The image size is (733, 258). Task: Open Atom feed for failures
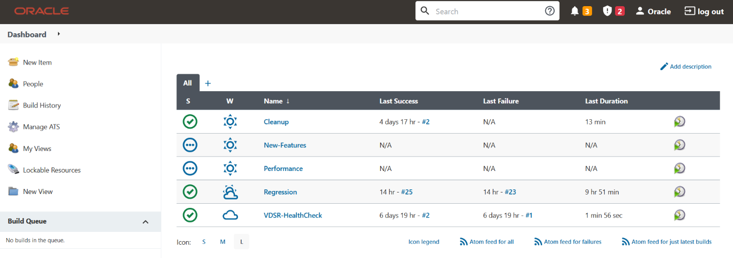click(568, 242)
